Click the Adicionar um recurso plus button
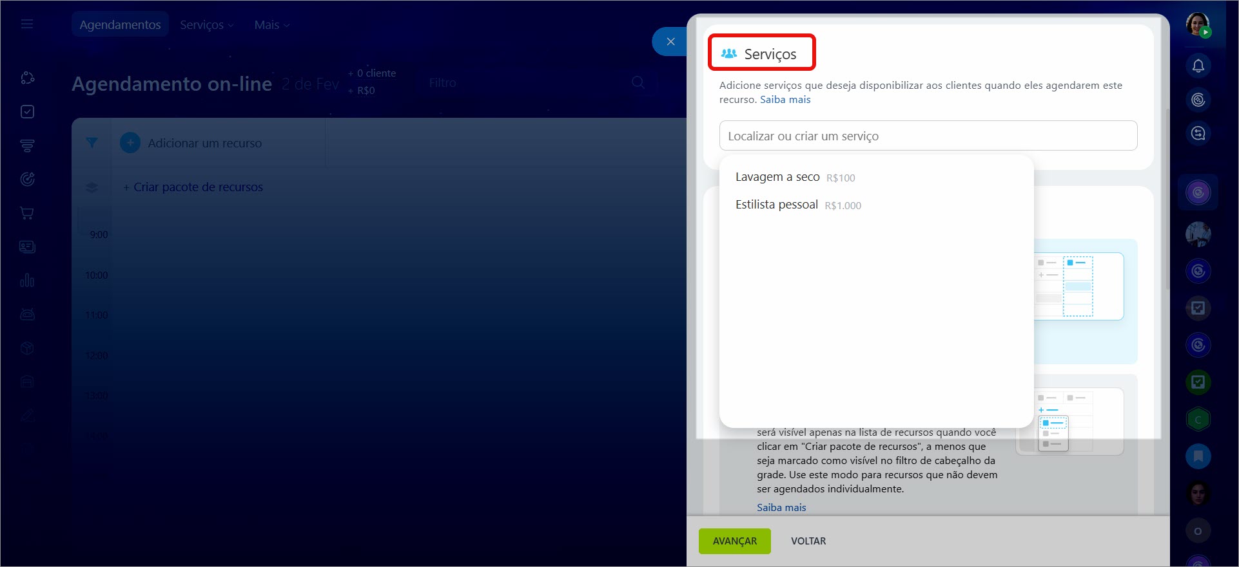 (x=130, y=143)
